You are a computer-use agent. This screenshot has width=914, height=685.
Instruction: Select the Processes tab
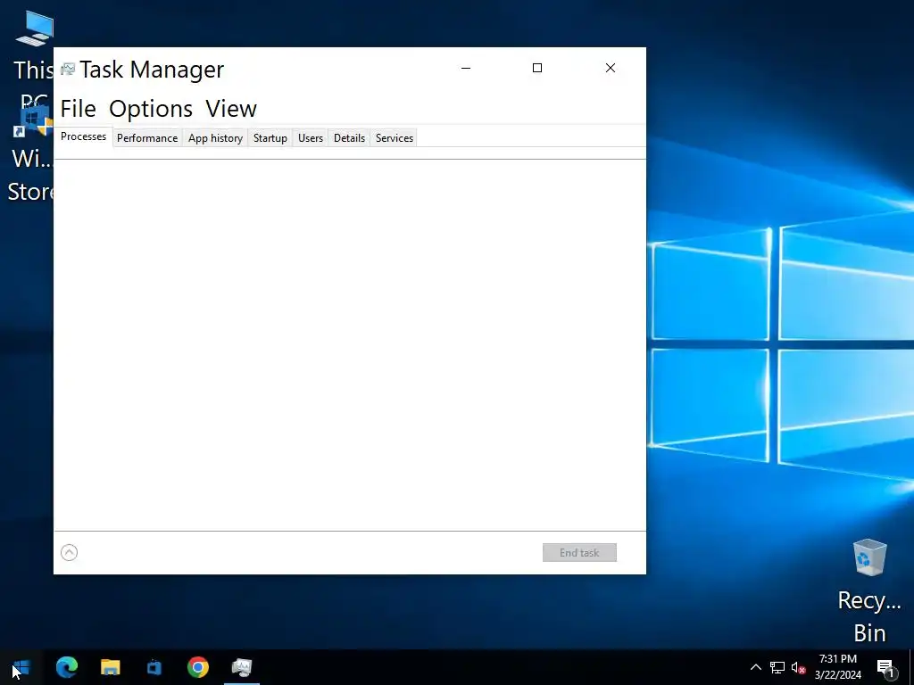click(83, 136)
